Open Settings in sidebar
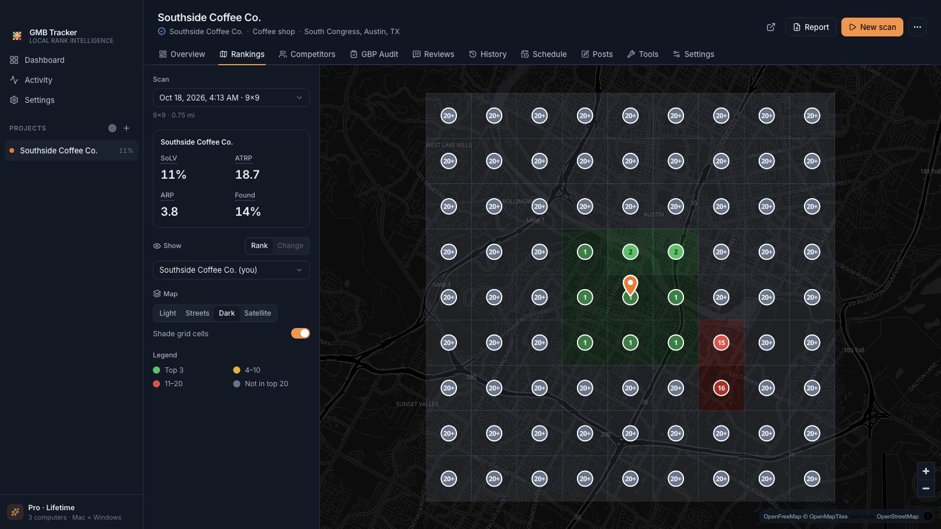941x529 pixels. (71, 100)
